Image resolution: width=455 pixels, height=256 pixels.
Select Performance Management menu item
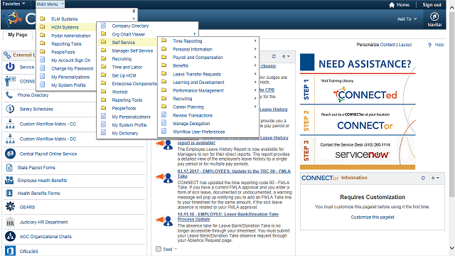click(x=198, y=90)
